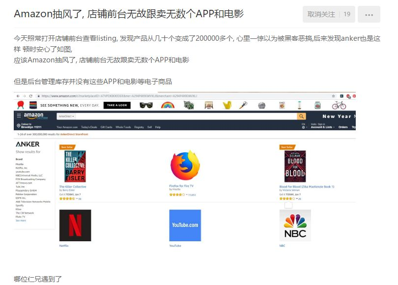The width and height of the screenshot is (398, 285).
Task: Open Sell nav link
Action: (x=149, y=127)
